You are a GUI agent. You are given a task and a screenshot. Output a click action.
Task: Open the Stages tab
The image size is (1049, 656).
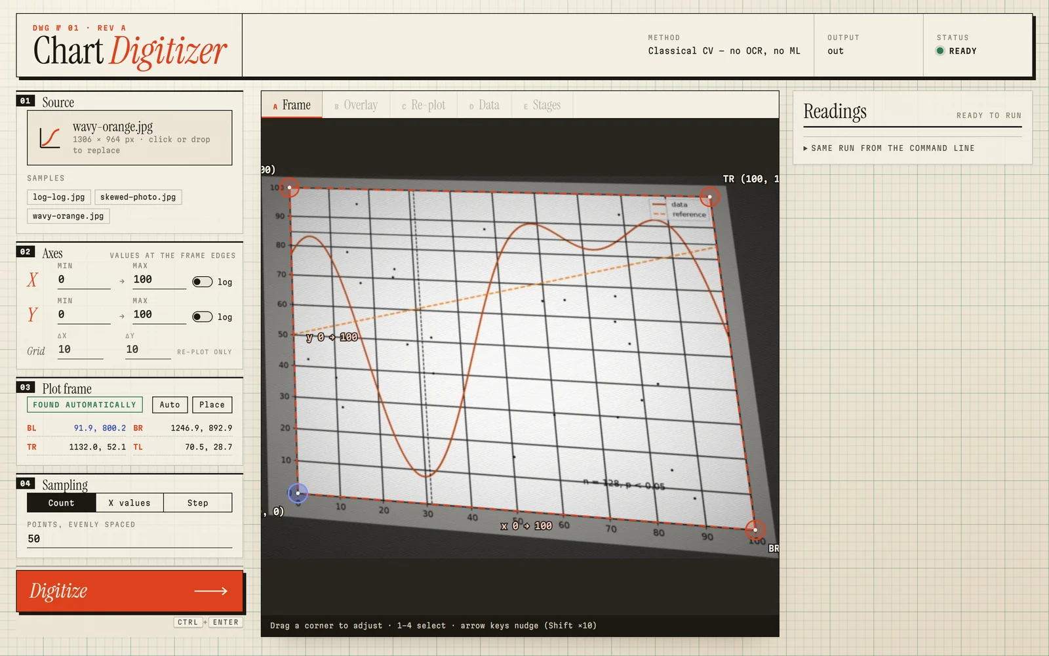[542, 105]
